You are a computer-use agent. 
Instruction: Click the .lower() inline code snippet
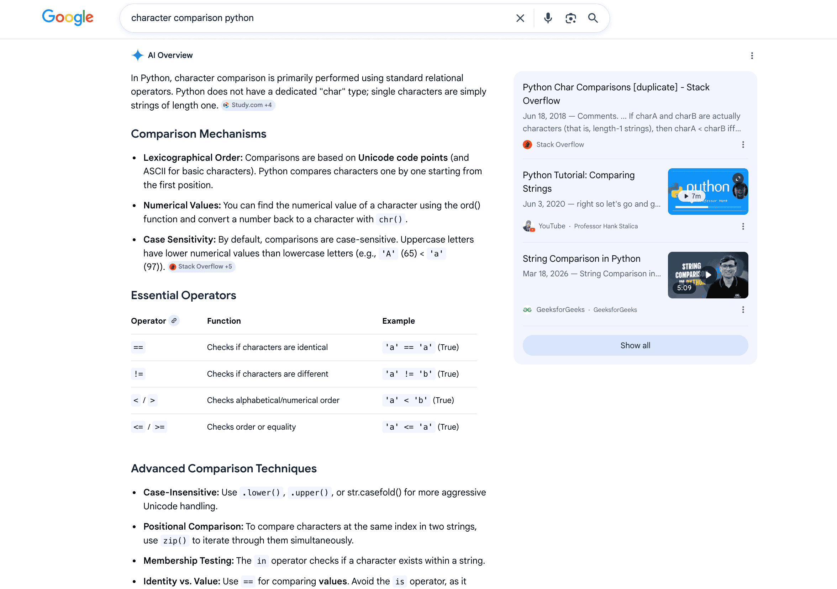pyautogui.click(x=261, y=493)
